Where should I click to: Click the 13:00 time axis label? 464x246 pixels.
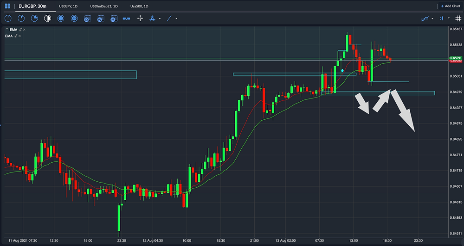point(354,240)
